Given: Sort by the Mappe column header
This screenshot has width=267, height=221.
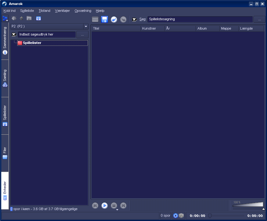Looking at the screenshot, I should click(229, 28).
